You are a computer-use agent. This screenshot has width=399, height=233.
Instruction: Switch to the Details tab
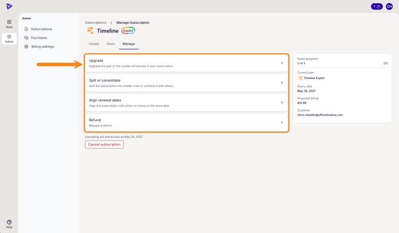point(93,44)
